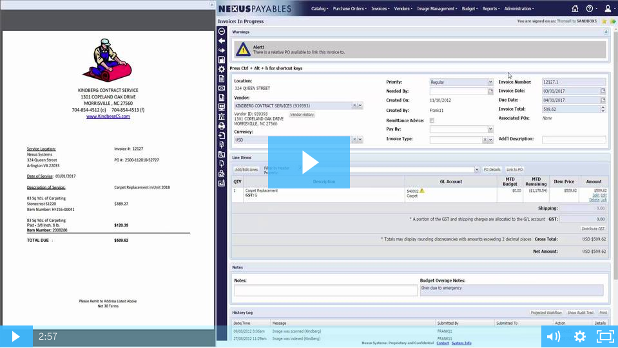Image resolution: width=618 pixels, height=348 pixels.
Task: Click the minus-circle icon atop the invoice sidebar
Action: [x=222, y=31]
